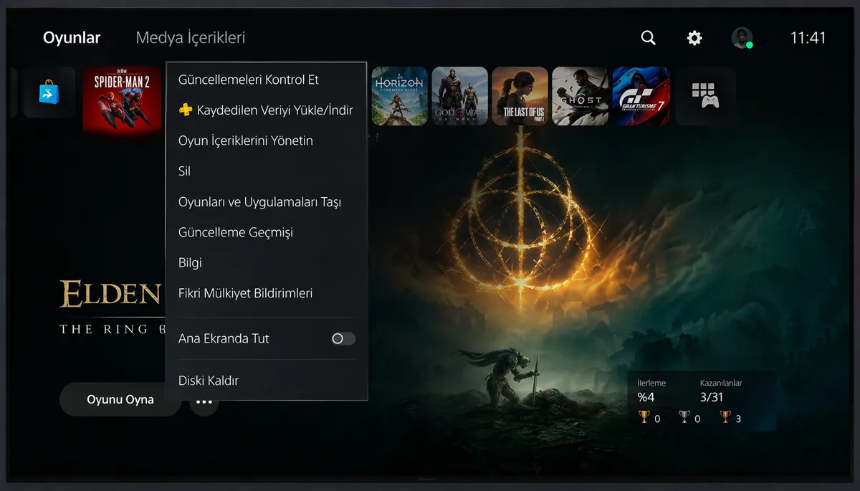Open the Spider-Man 2 game tile
The image size is (860, 491).
(122, 97)
